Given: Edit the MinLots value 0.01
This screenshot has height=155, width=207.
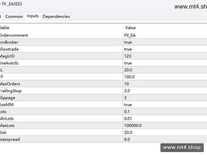Looking at the screenshot, I should click(165, 119).
